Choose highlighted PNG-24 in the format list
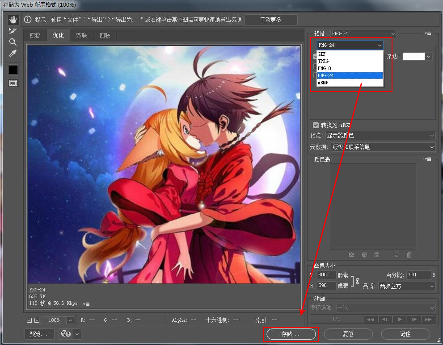 (x=350, y=75)
